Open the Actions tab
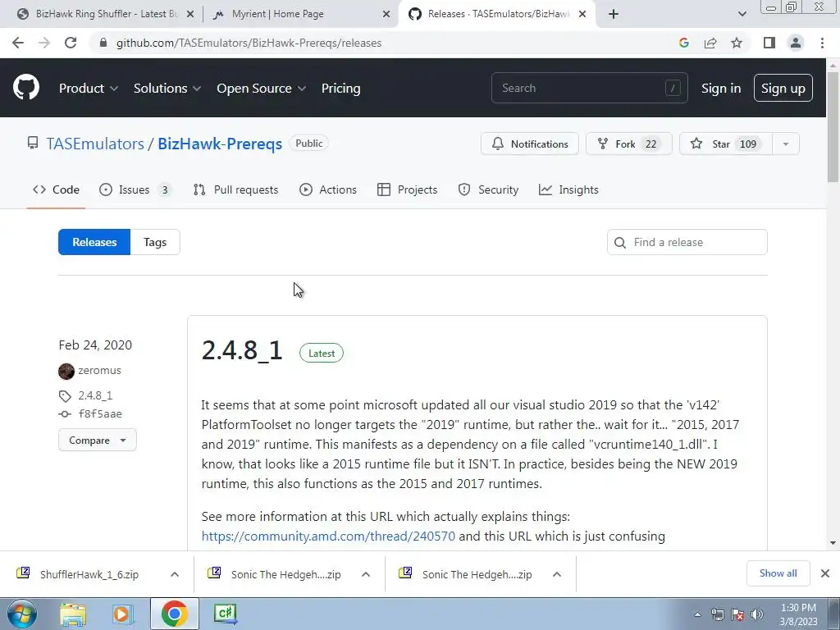This screenshot has height=630, width=840. tap(328, 189)
